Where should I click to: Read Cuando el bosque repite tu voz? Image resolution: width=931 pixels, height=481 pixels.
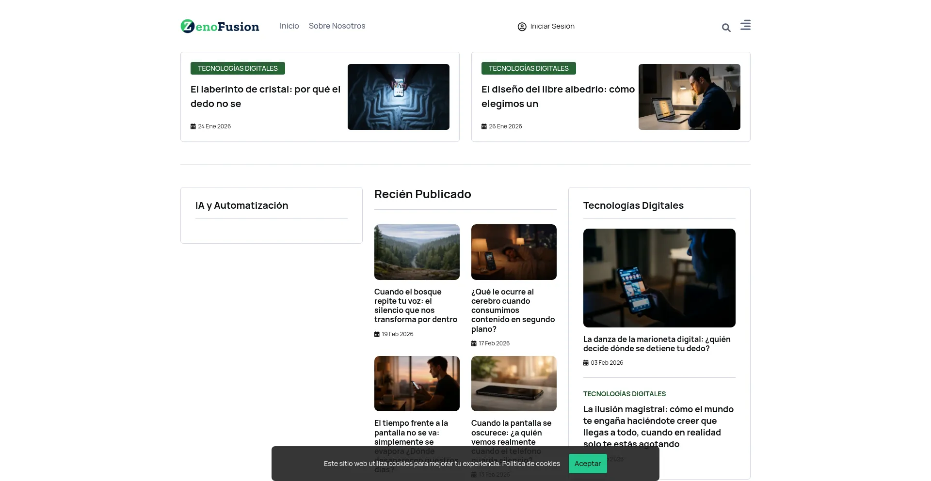click(416, 306)
